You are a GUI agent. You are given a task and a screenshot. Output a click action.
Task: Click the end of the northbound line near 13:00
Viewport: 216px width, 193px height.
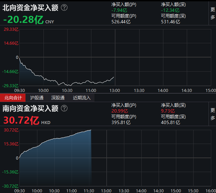tap(113, 77)
